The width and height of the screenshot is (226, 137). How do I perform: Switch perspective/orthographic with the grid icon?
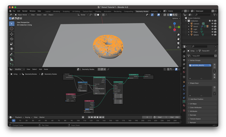178,47
